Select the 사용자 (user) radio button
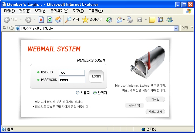The height and width of the screenshot is (133, 195). [x=78, y=93]
